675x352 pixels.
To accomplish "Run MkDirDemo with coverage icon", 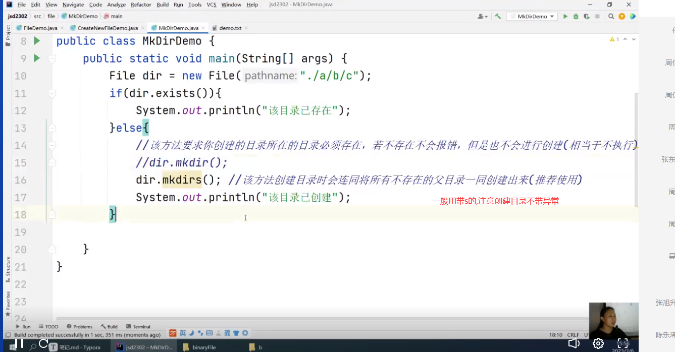I will (587, 16).
